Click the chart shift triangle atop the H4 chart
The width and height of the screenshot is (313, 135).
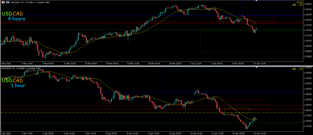point(257,1)
